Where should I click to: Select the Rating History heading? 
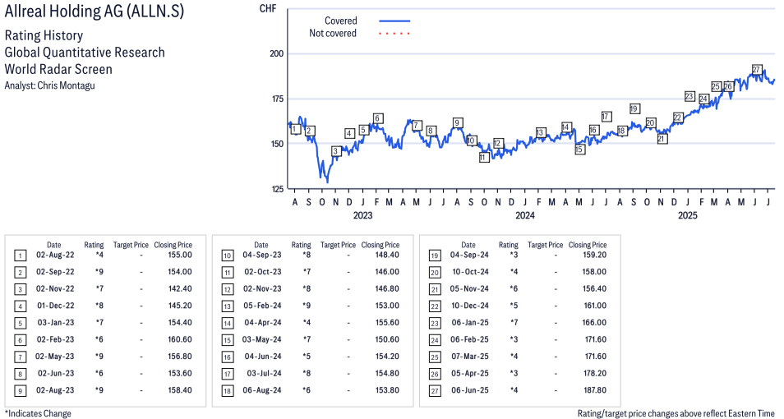[44, 35]
